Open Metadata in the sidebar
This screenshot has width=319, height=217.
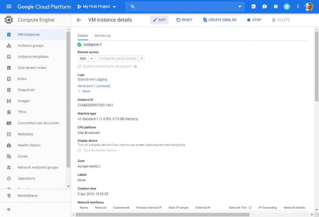pyautogui.click(x=25, y=134)
